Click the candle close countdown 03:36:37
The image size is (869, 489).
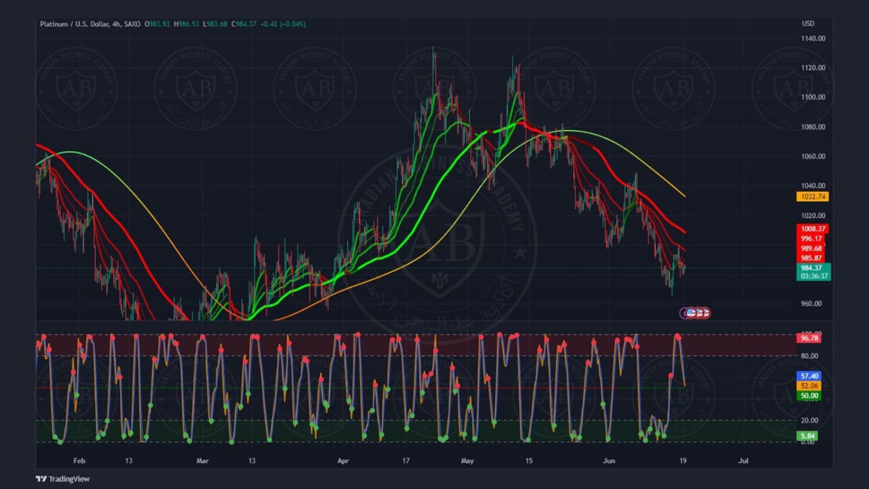coord(813,276)
